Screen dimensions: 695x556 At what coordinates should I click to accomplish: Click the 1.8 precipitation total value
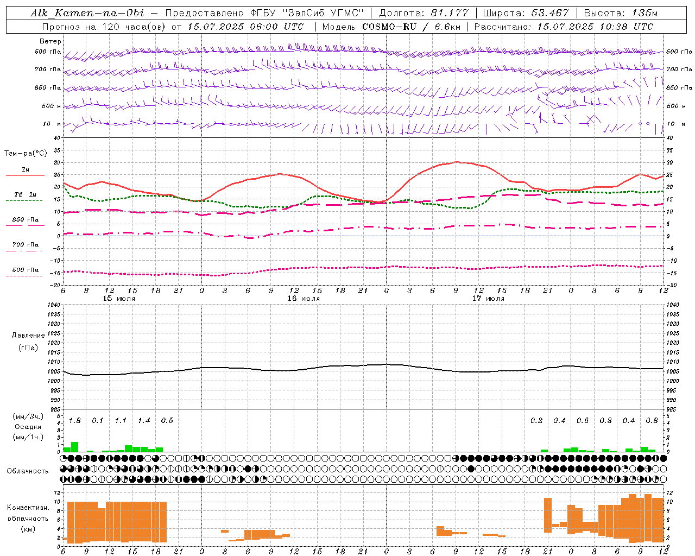(x=74, y=421)
